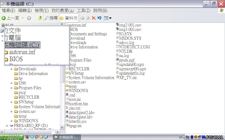Select the img2-001.raw file icon
This screenshot has height=140, width=225.
point(117,24)
